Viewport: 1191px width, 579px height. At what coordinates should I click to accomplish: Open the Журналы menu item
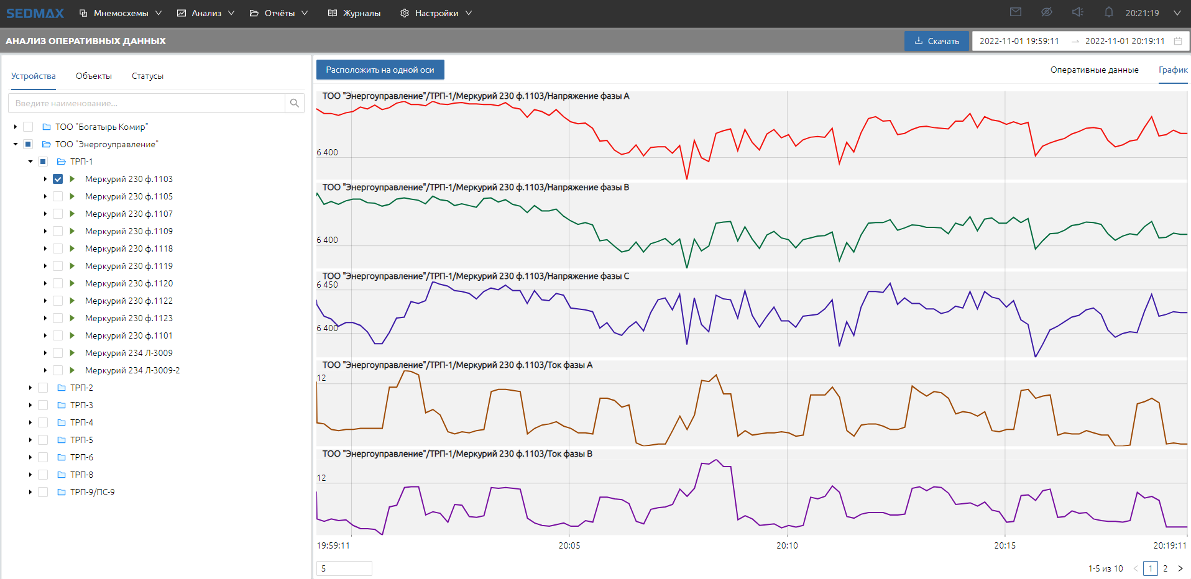tap(354, 13)
